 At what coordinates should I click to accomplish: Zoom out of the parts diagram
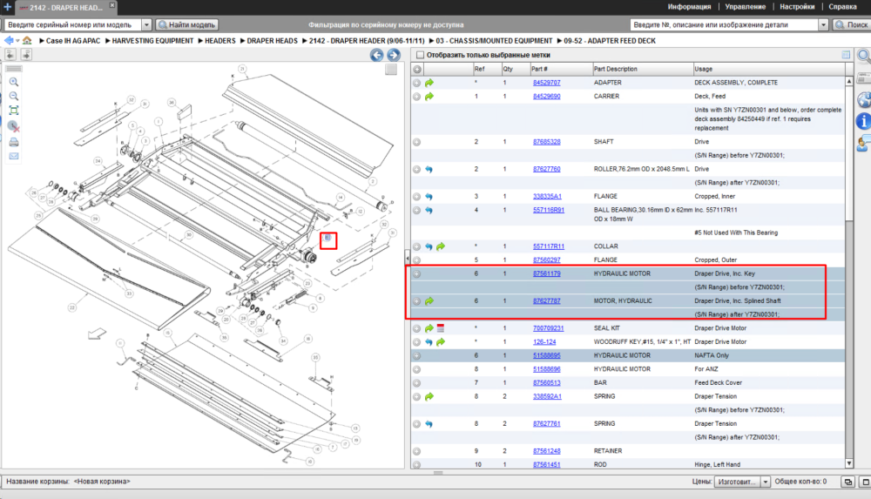[14, 96]
